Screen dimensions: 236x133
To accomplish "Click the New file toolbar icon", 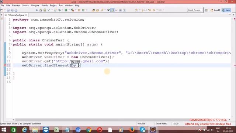I will pos(2,10).
